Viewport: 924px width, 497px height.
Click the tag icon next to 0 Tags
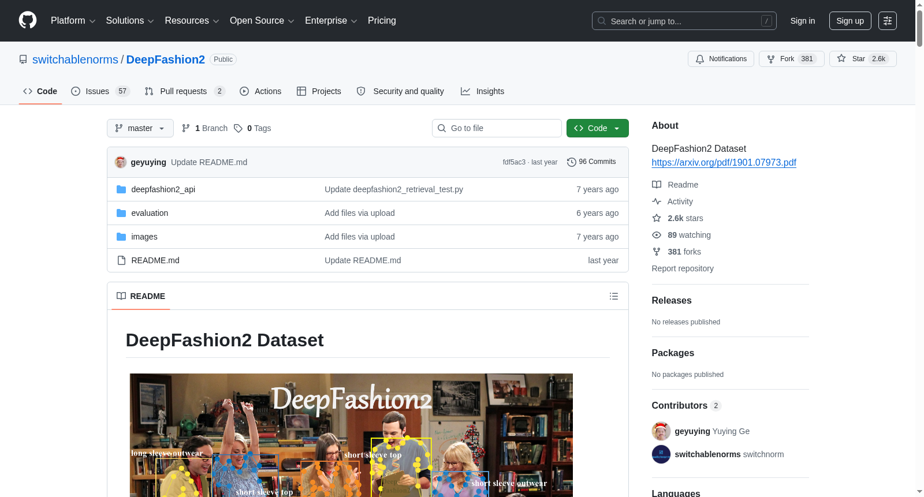point(238,128)
